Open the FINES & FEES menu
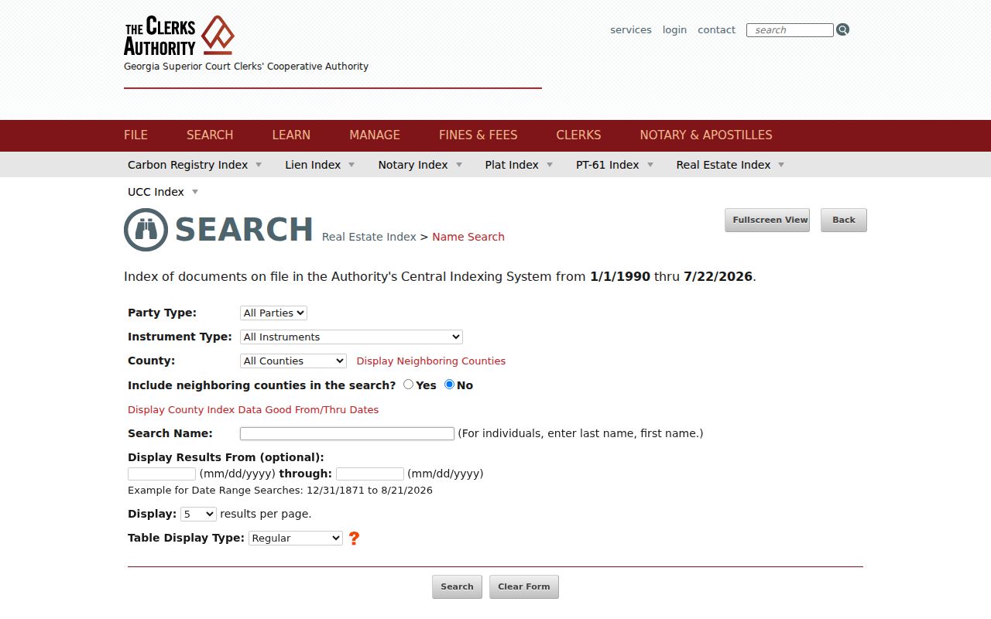 click(478, 135)
